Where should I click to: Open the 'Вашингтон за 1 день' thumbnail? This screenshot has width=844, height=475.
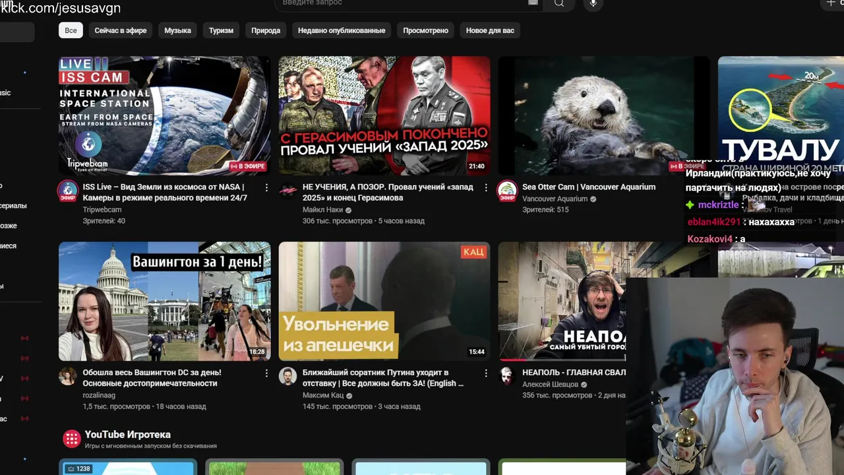tap(164, 301)
